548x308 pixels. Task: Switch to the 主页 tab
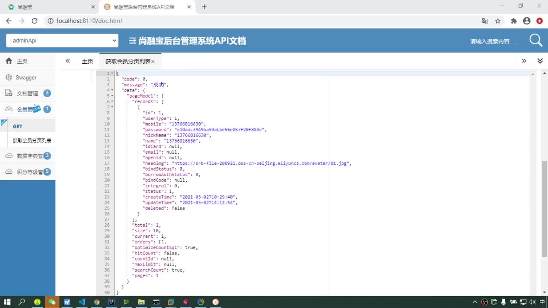[87, 61]
